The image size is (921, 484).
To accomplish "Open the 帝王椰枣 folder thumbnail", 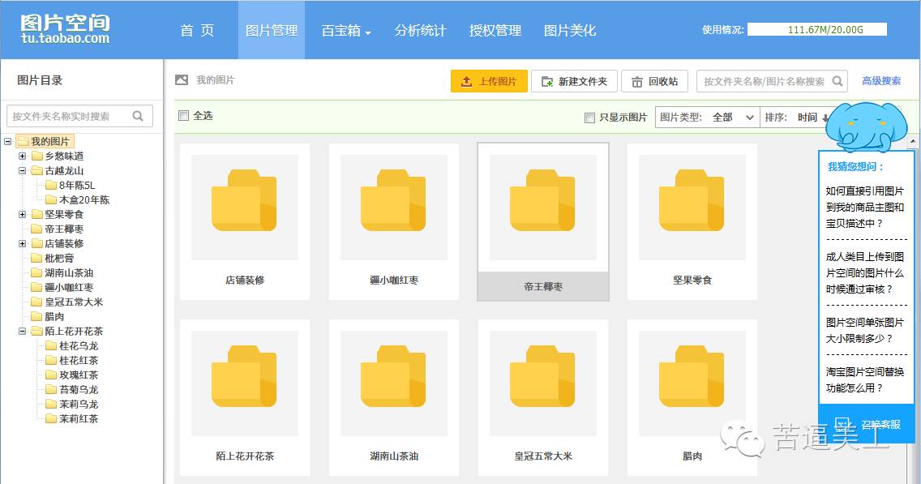I will coord(542,203).
